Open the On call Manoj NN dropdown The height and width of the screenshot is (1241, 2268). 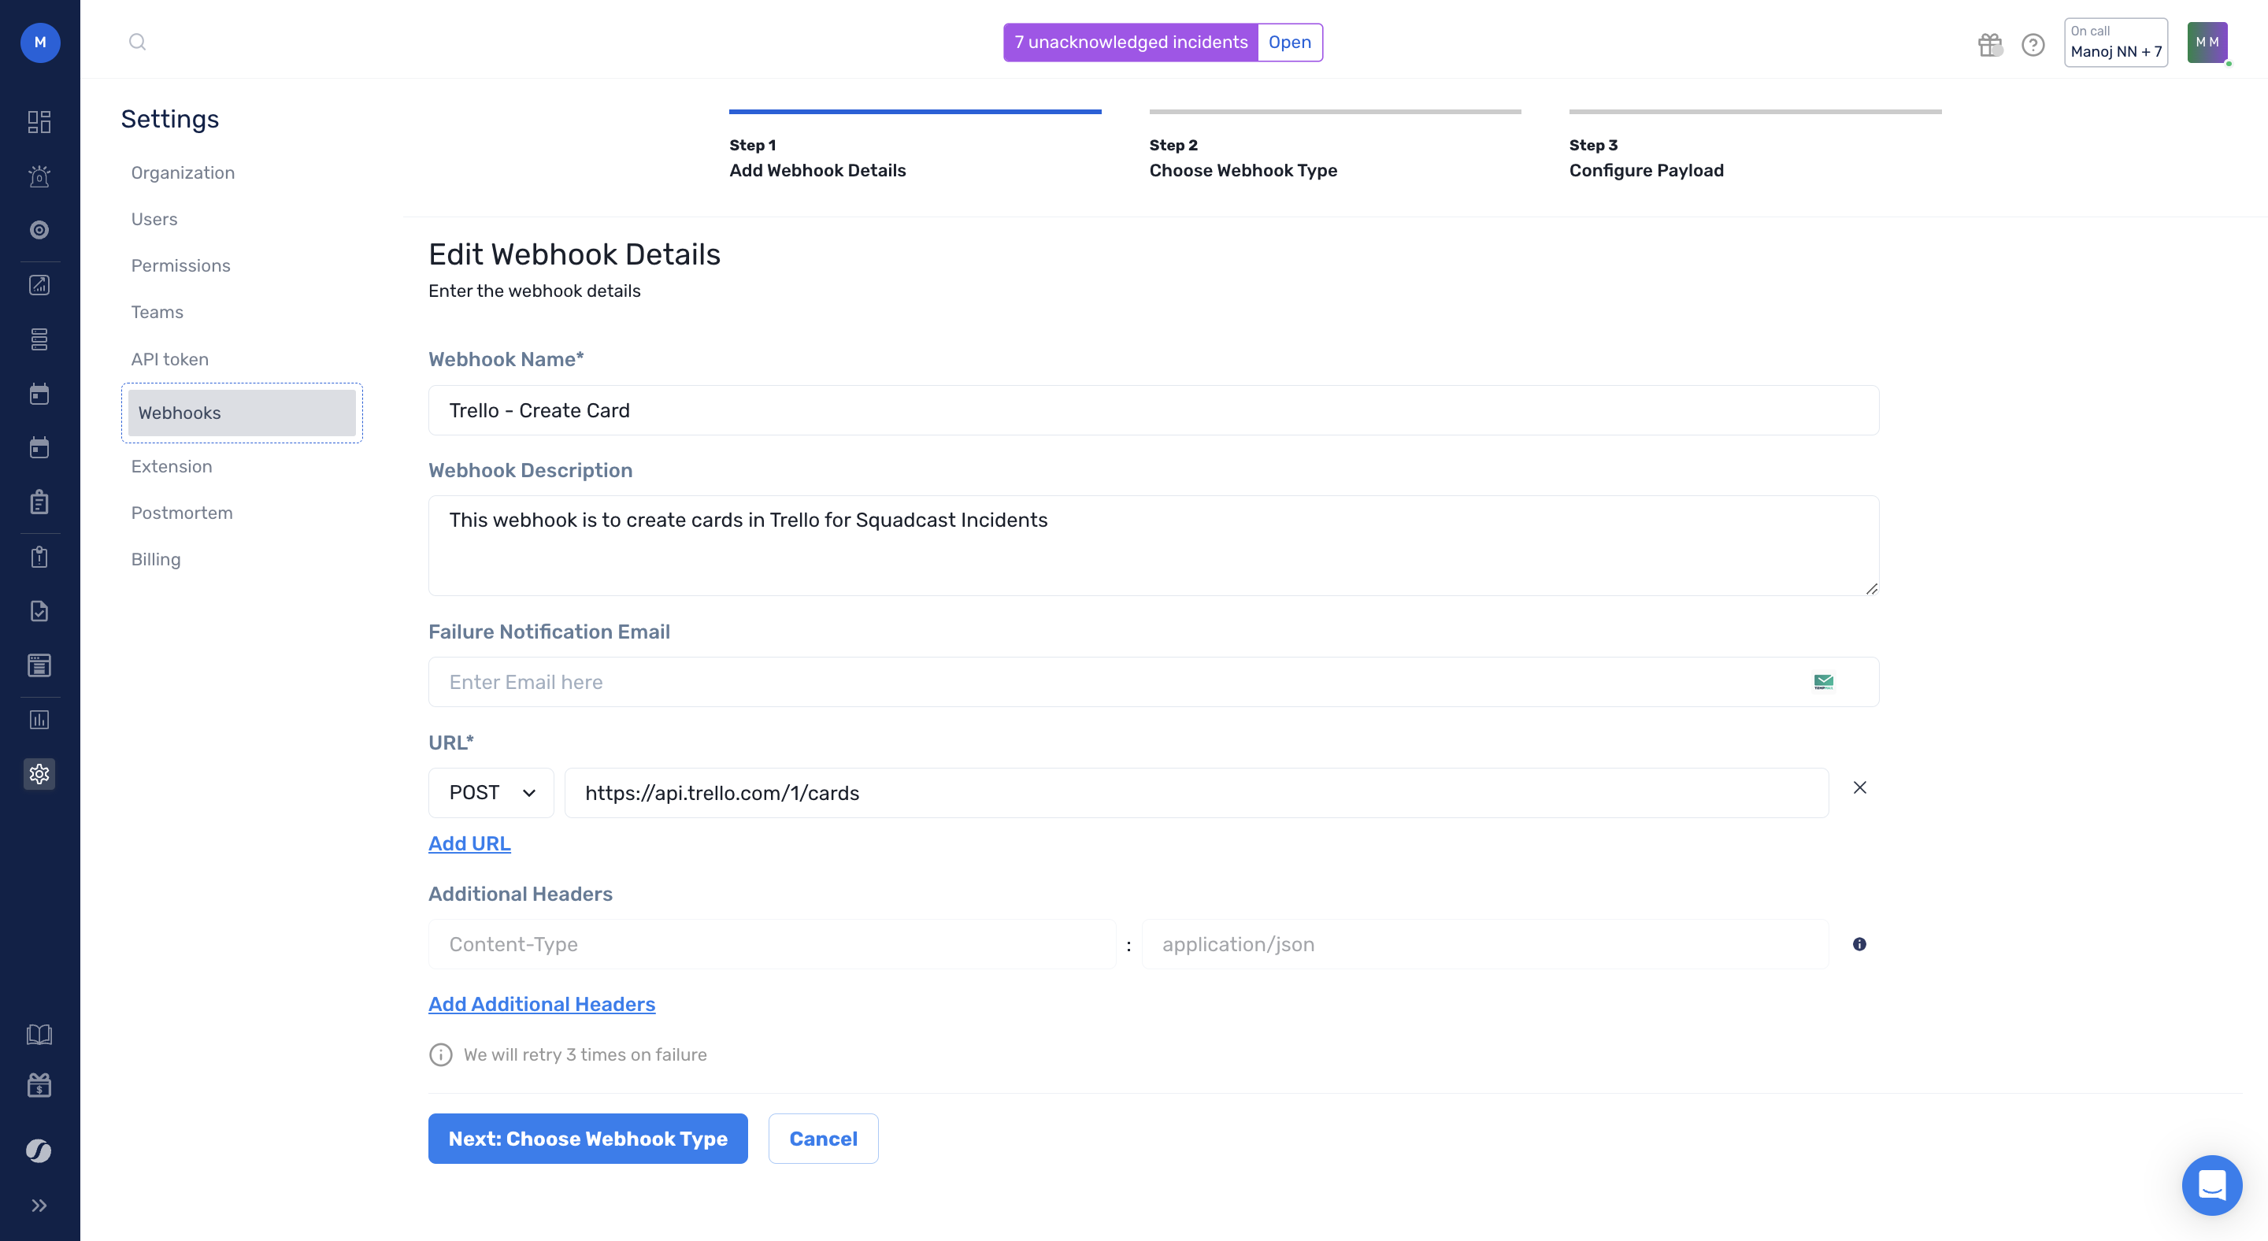click(2114, 43)
